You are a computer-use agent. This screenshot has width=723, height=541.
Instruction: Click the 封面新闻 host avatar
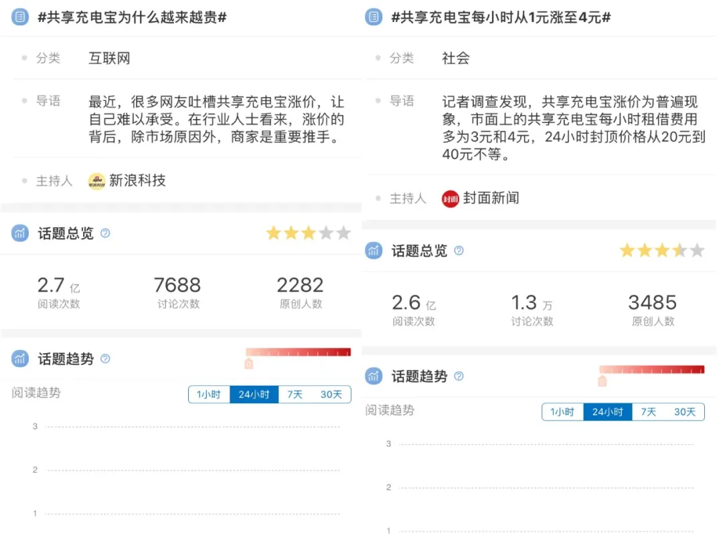[x=451, y=199]
